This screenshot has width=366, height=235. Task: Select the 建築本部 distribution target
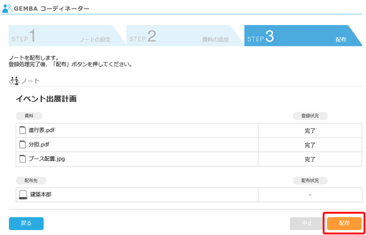coord(41,194)
